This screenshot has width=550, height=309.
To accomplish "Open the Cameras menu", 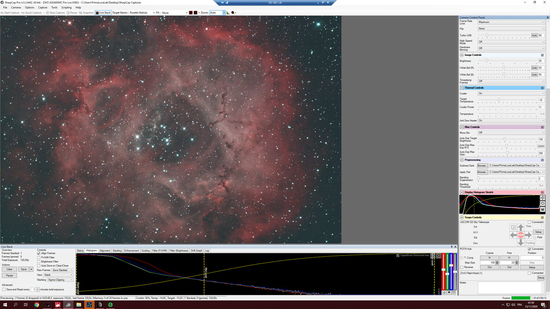I will [x=16, y=7].
